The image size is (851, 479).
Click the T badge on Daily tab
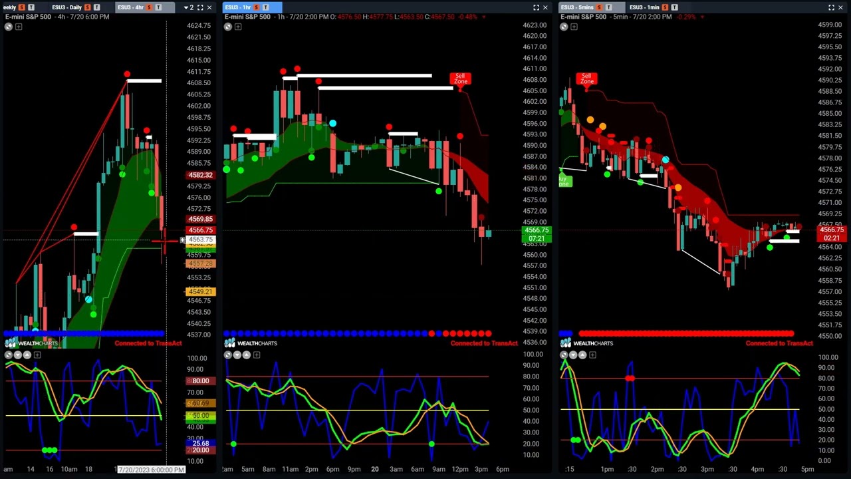click(98, 7)
